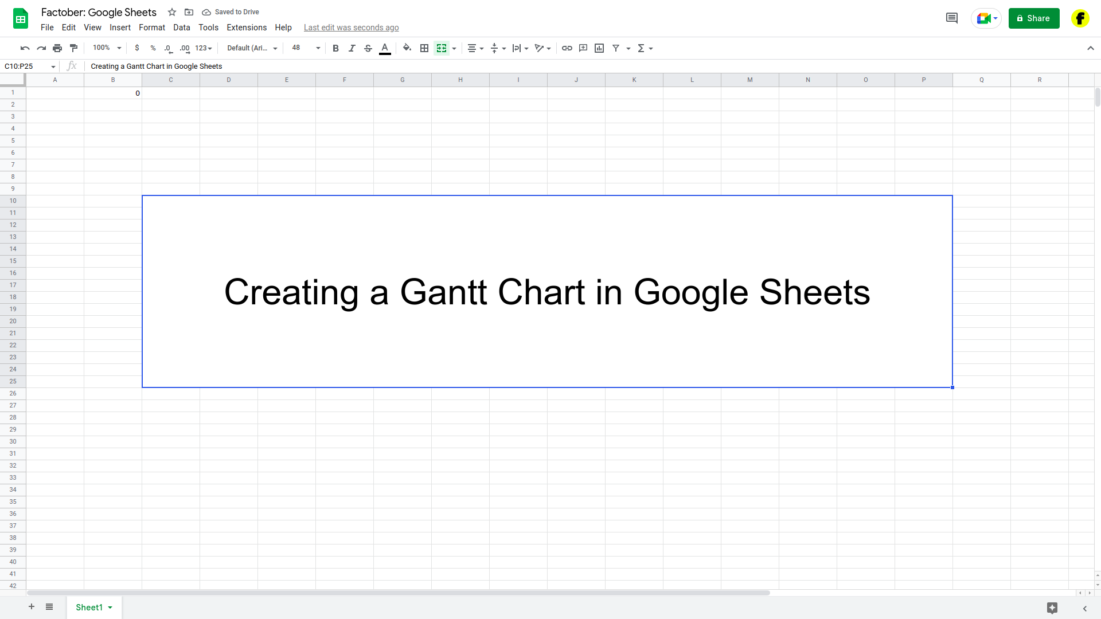Open the fill color picker
The height and width of the screenshot is (619, 1101).
tap(407, 48)
